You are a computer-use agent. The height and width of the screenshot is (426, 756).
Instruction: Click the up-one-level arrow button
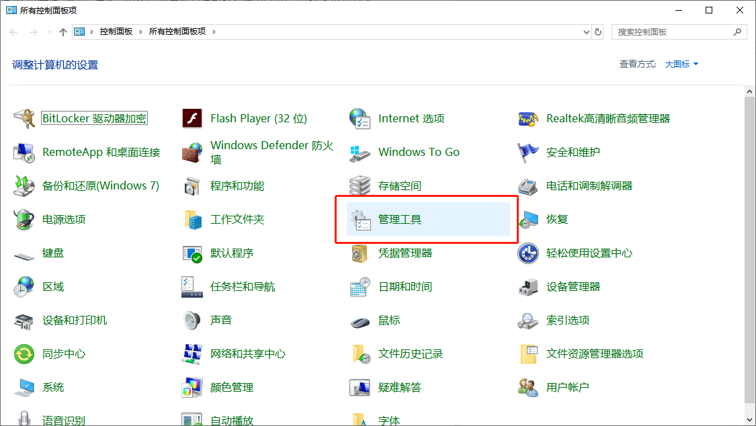point(63,32)
